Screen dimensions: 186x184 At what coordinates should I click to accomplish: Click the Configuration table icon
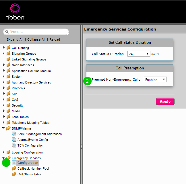point(14,162)
